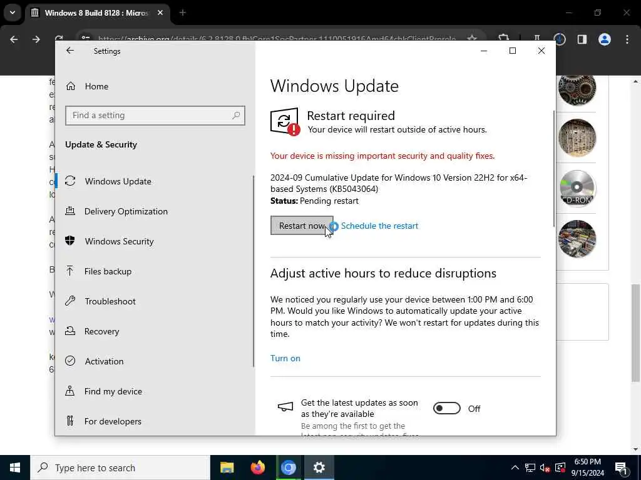The width and height of the screenshot is (641, 480).
Task: Click the For developers tools icon
Action: click(x=70, y=421)
